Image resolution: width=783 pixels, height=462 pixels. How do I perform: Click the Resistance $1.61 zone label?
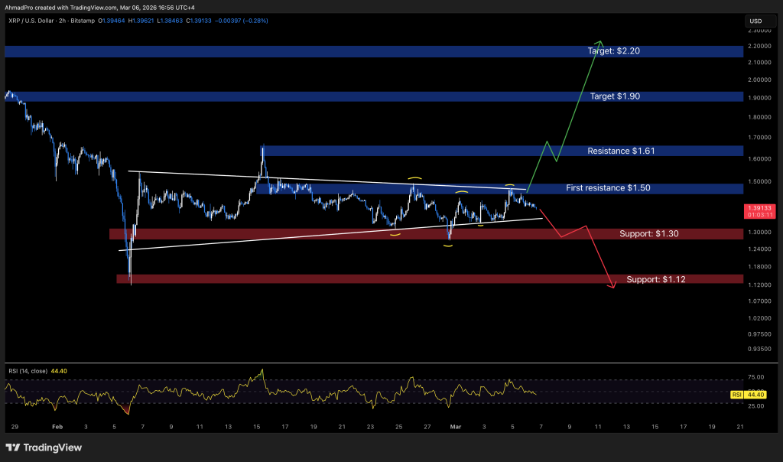click(621, 151)
